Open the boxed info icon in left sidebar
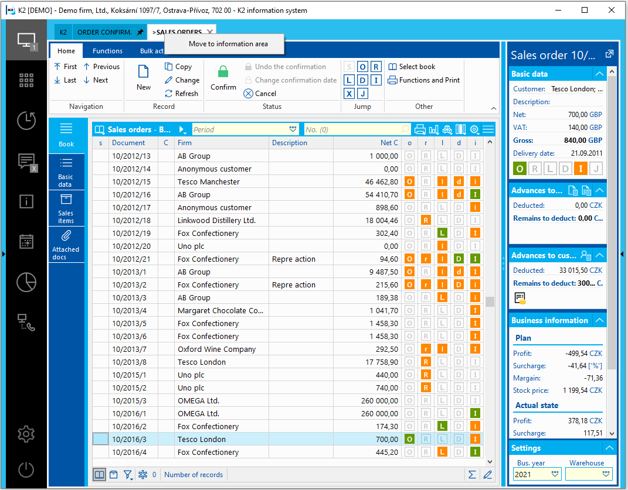This screenshot has height=490, width=628. tap(26, 201)
